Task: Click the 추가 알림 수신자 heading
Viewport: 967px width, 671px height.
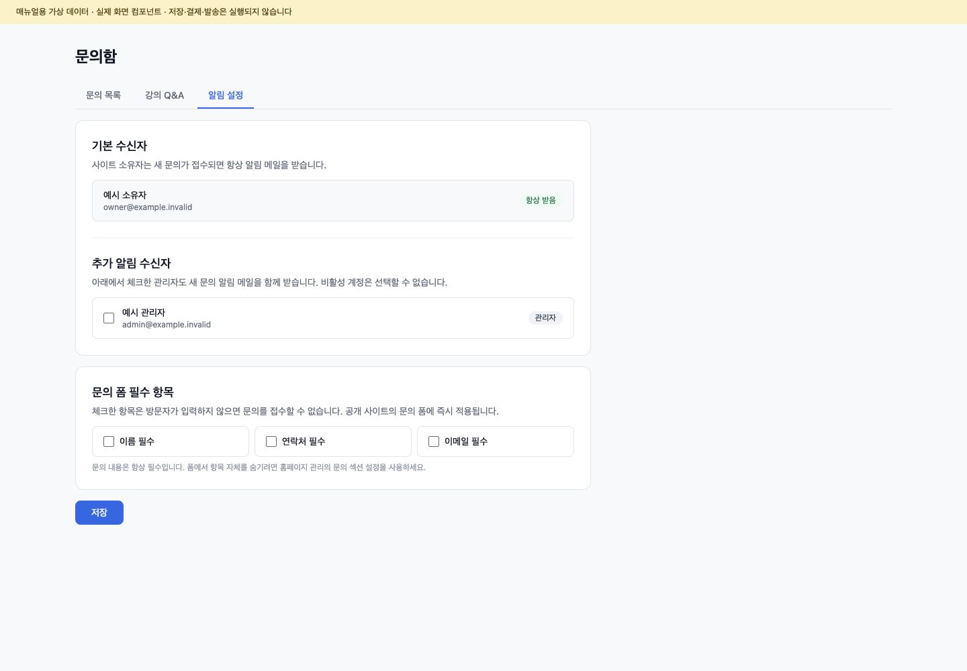Action: point(132,263)
